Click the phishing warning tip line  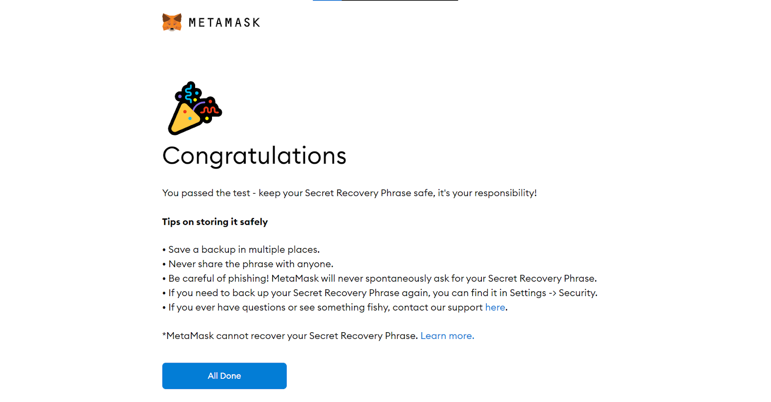(x=380, y=279)
